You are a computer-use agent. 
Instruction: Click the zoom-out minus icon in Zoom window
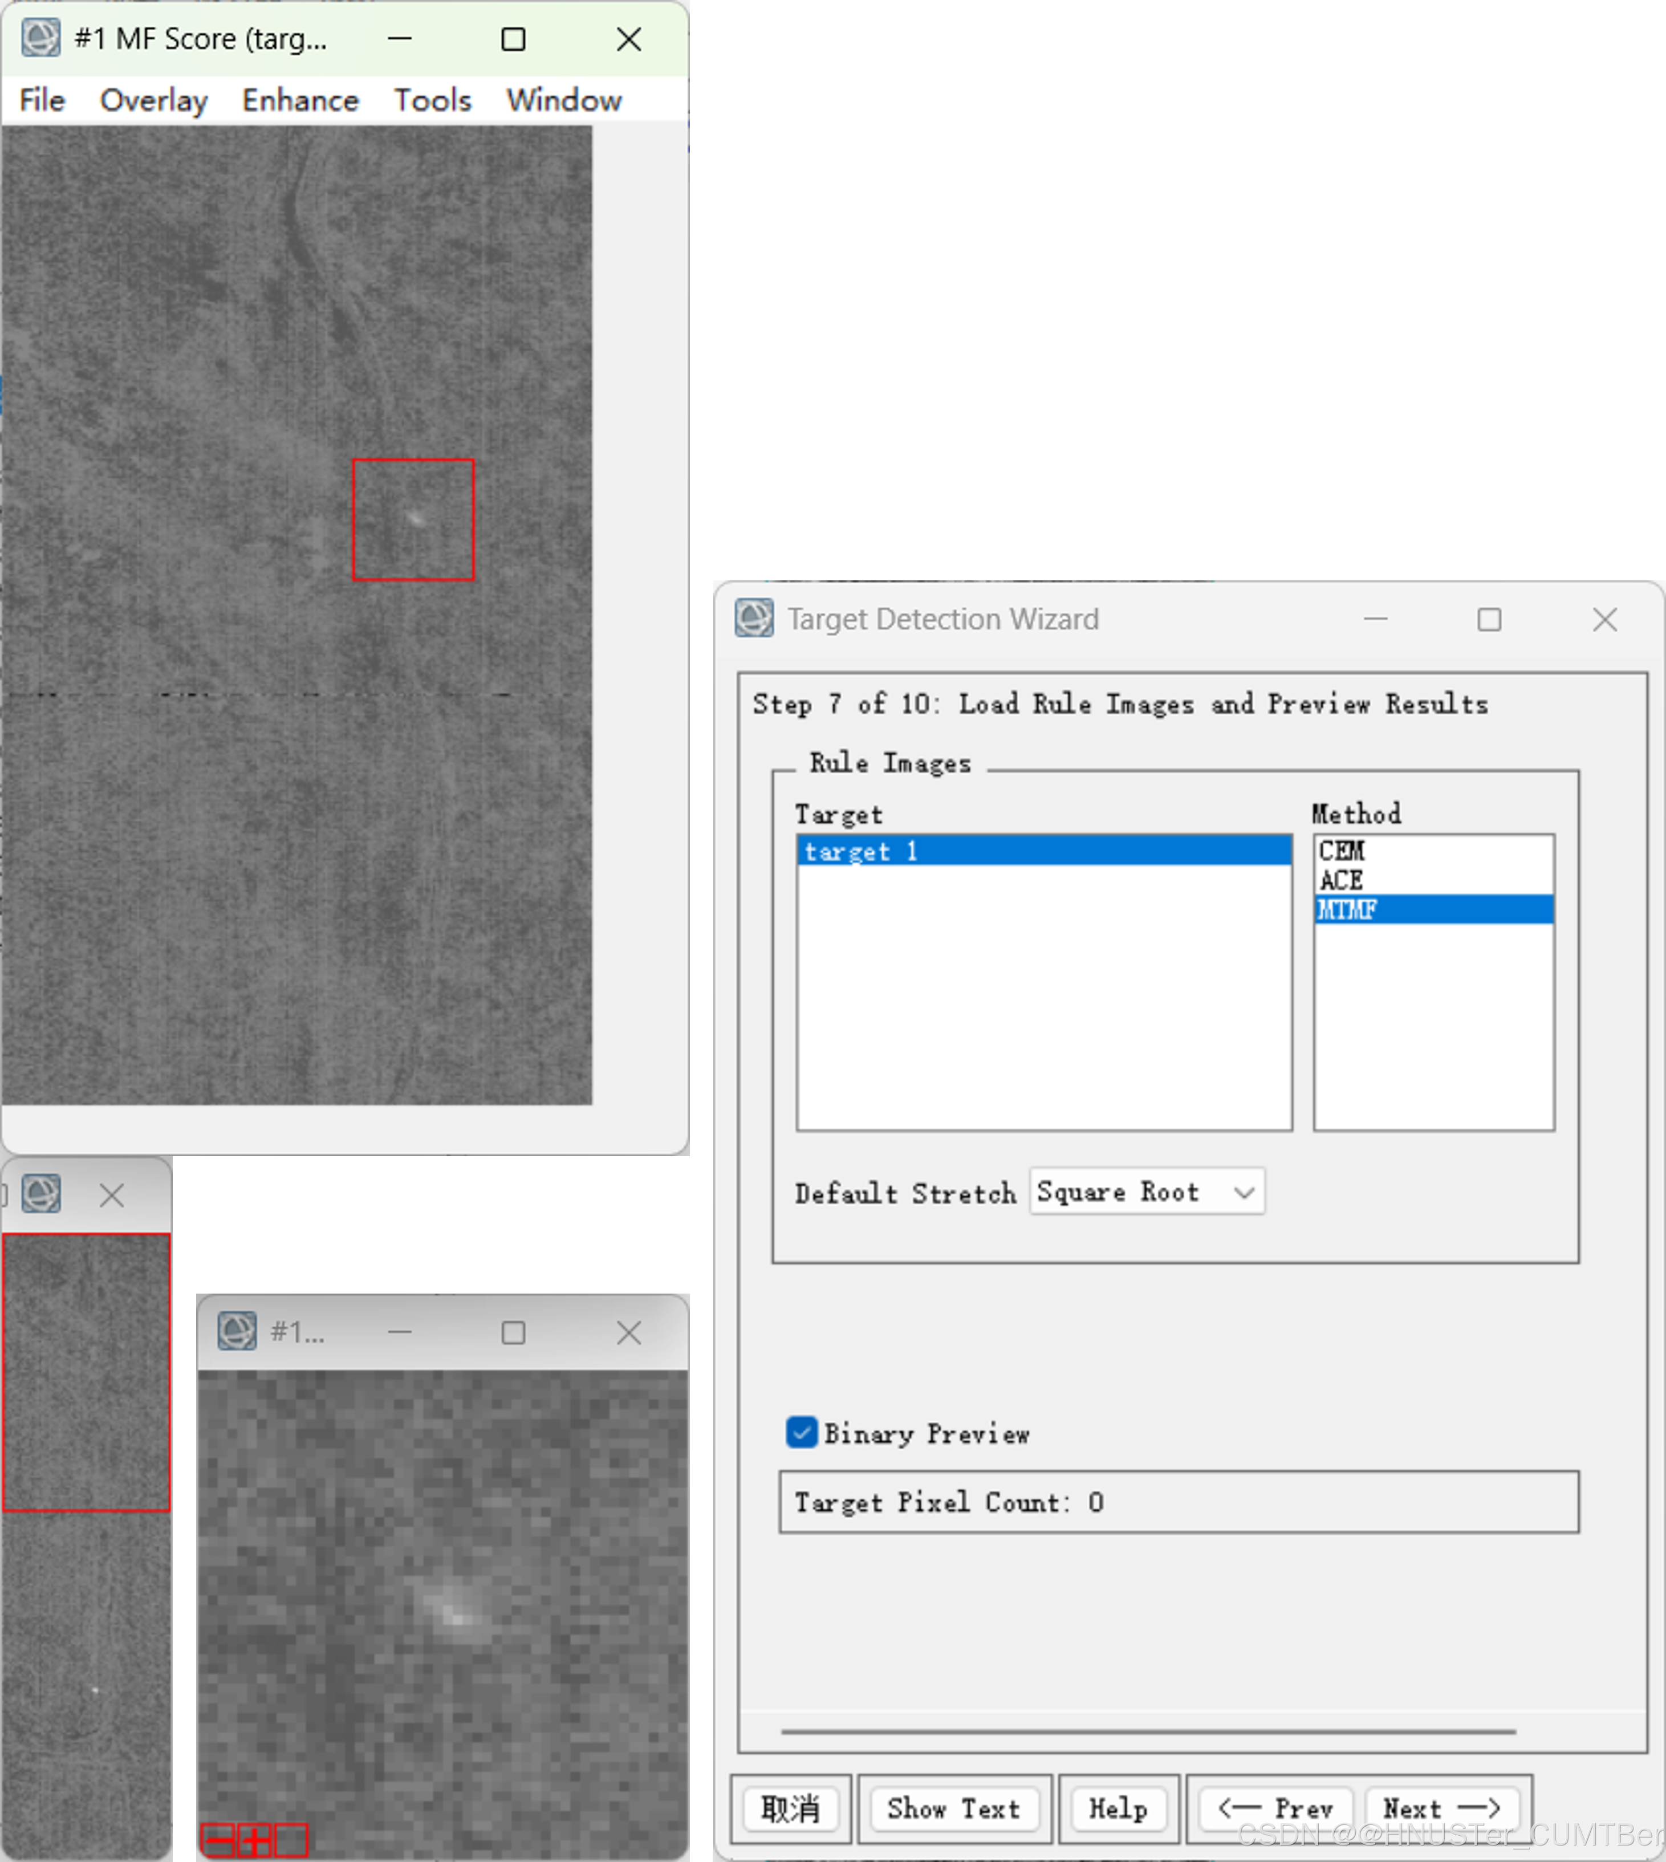(219, 1840)
